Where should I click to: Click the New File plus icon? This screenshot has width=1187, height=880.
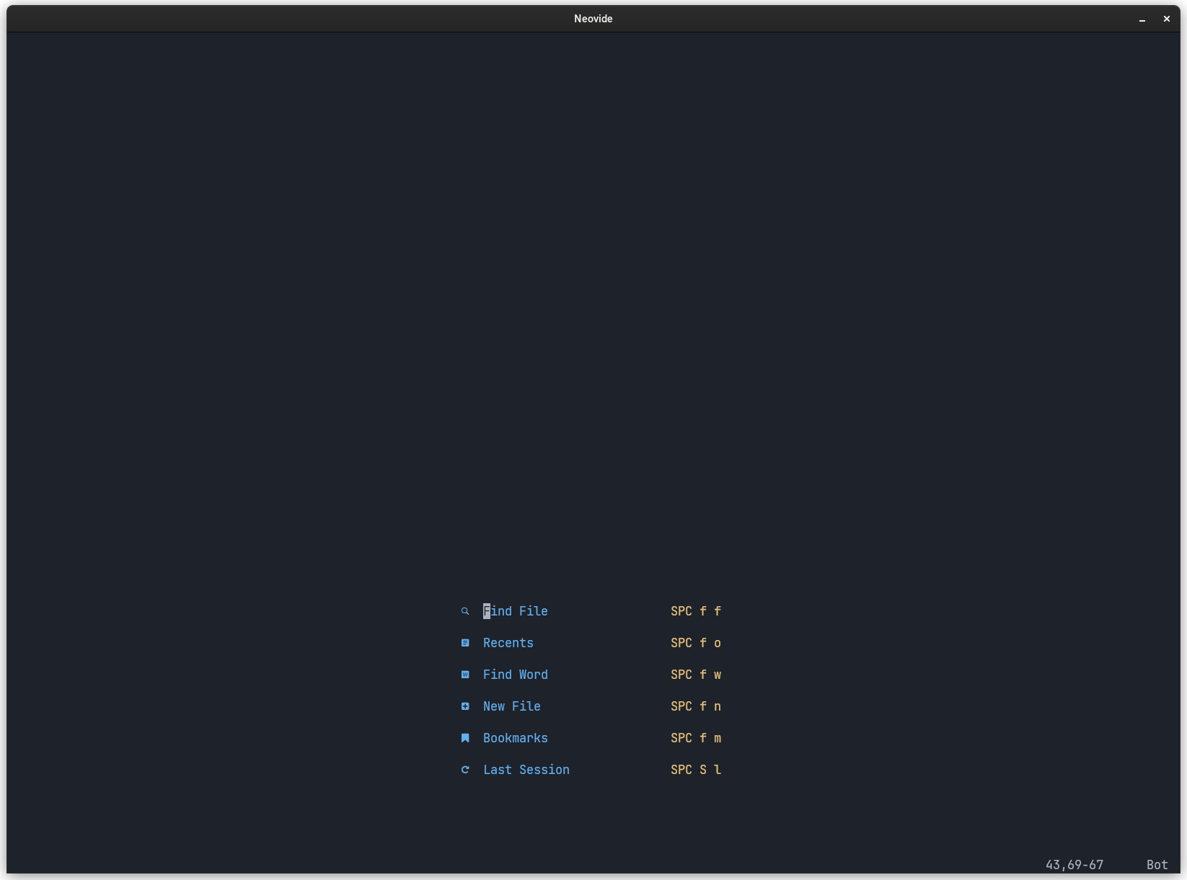coord(465,706)
